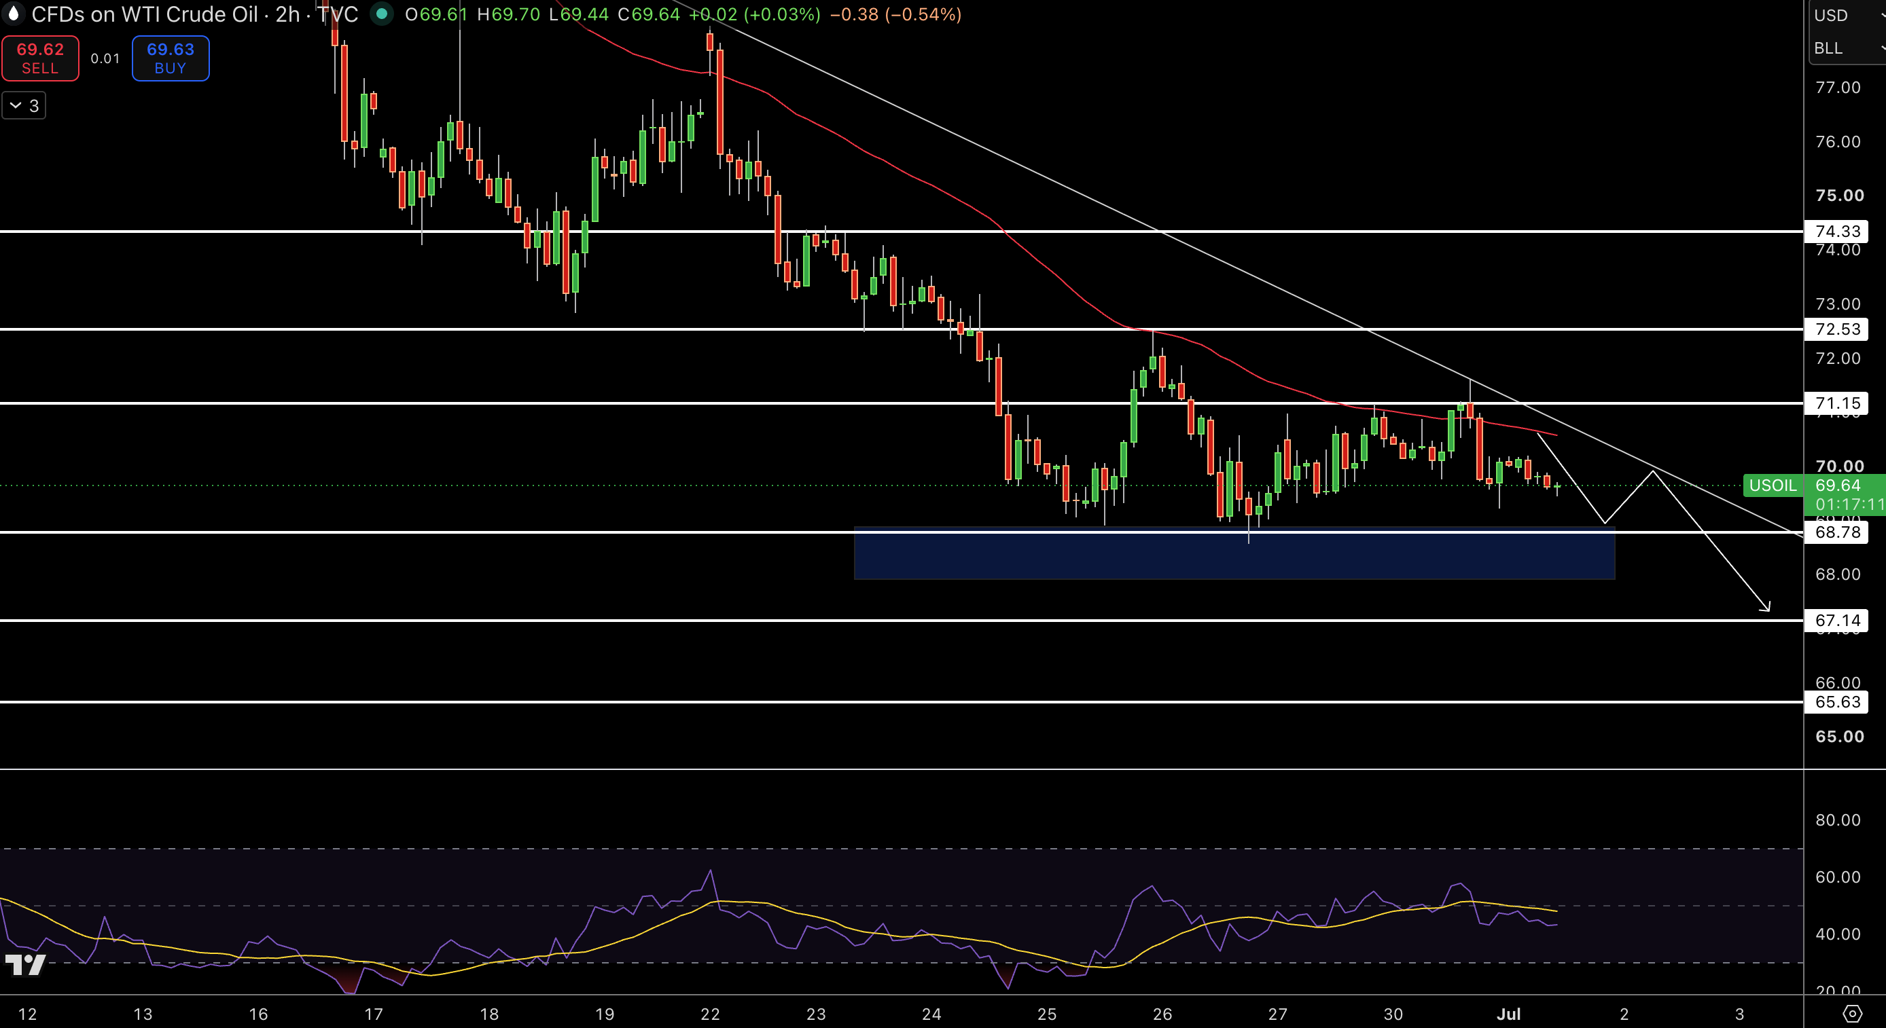The height and width of the screenshot is (1028, 1886).
Task: Click date label 26 on time axis
Action: point(1162,1014)
